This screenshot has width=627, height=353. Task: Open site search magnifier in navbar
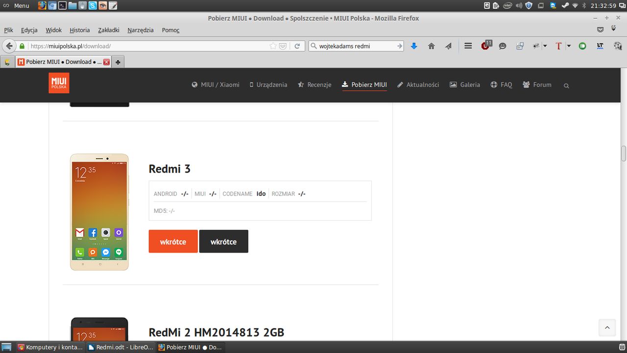tap(566, 86)
